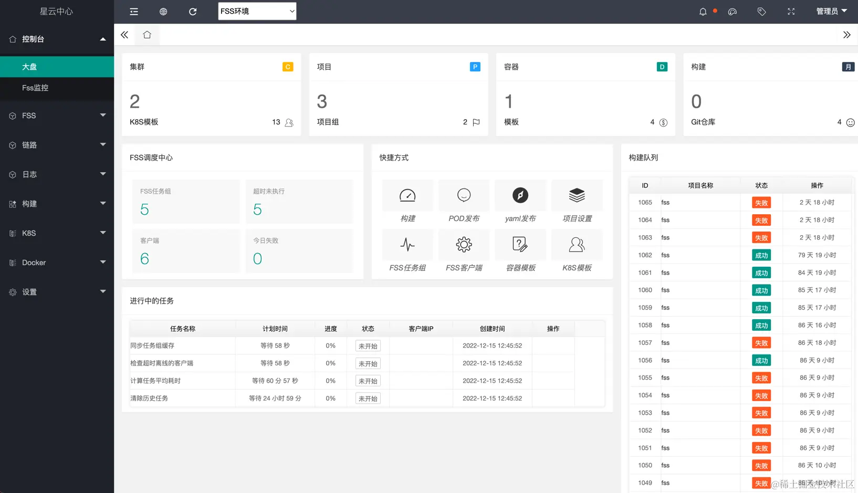Click the tag icon in header
The image size is (858, 493).
point(762,12)
